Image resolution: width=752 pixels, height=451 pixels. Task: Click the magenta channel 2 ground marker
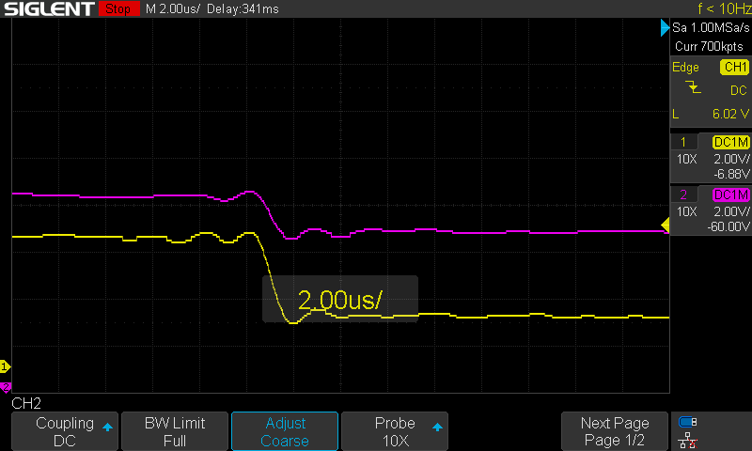point(6,387)
